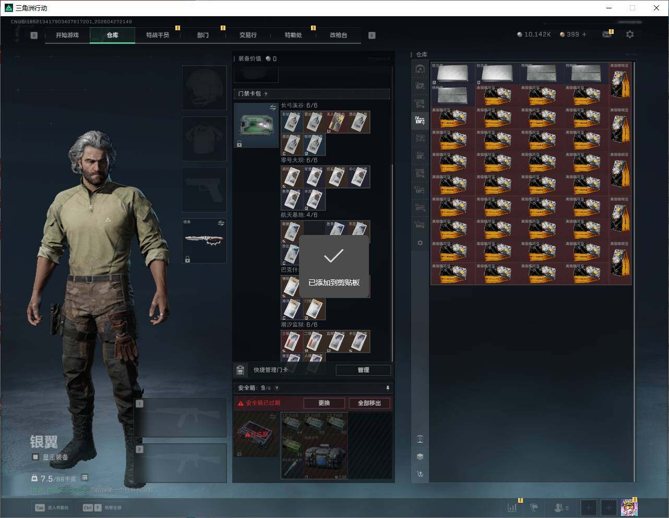Click the 10,142K currency balance
The width and height of the screenshot is (669, 518).
pyautogui.click(x=534, y=34)
